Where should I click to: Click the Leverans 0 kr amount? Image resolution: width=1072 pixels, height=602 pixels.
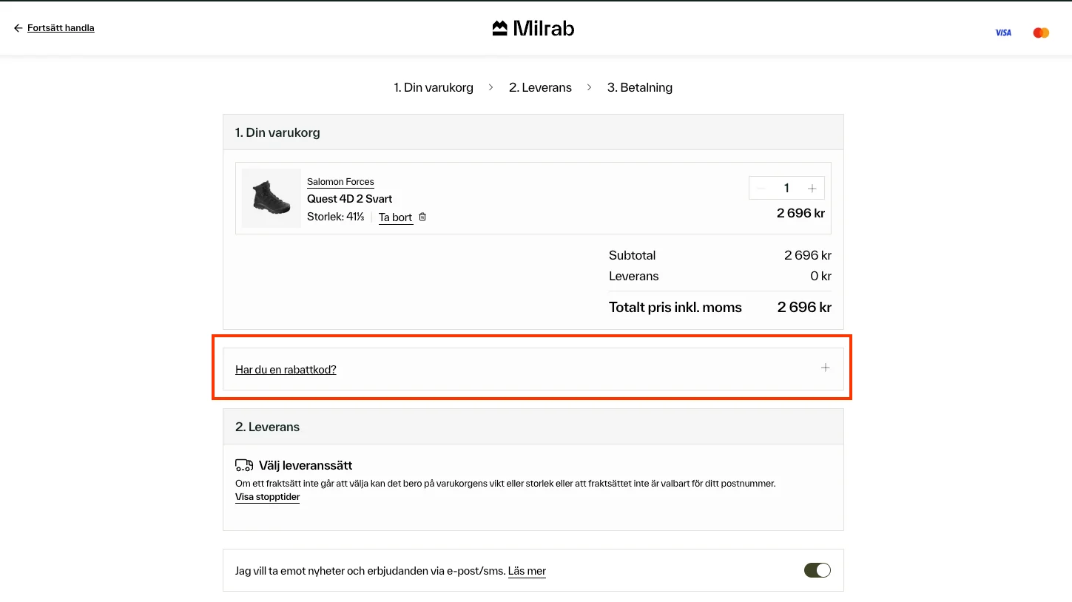(x=821, y=276)
